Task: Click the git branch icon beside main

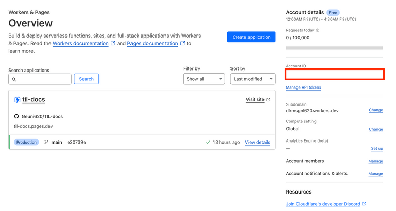Action: 46,142
